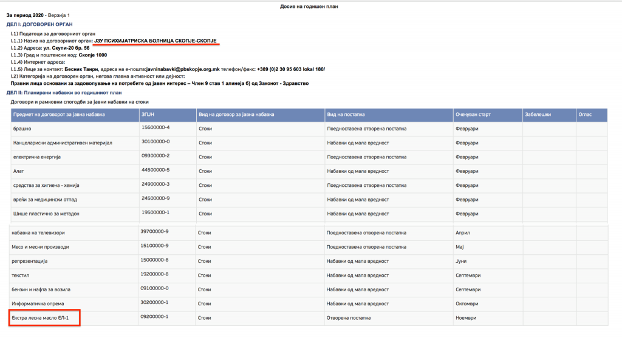Click code '09200000-1'

(x=154, y=317)
